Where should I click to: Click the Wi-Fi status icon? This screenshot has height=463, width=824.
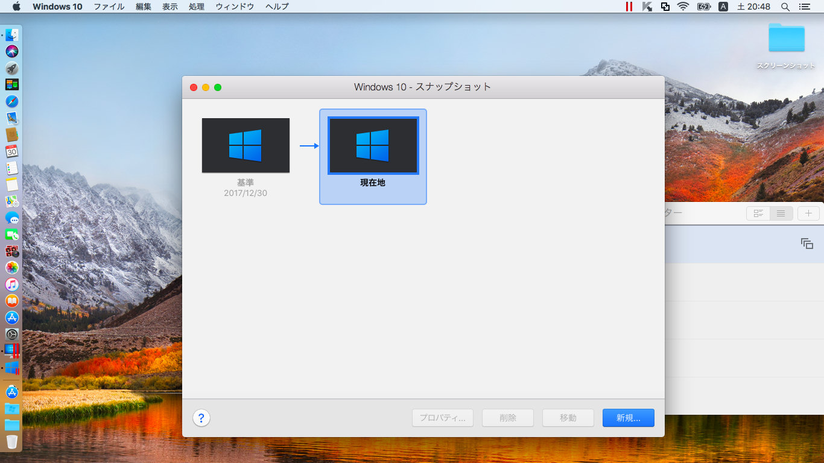683,7
